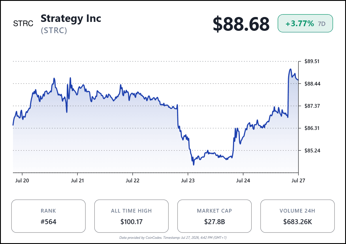Select the Rank #564 card
This screenshot has width=346, height=244.
pos(48,216)
